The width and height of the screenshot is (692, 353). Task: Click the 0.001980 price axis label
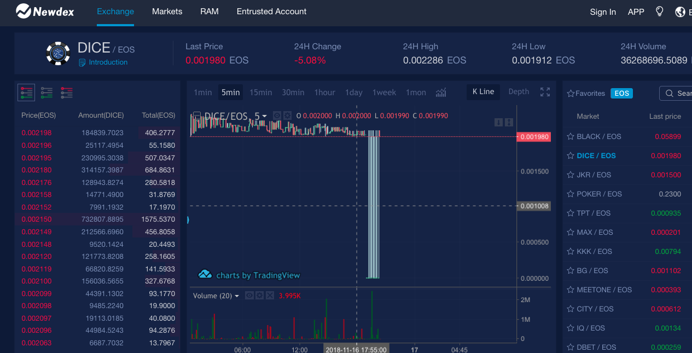[534, 137]
